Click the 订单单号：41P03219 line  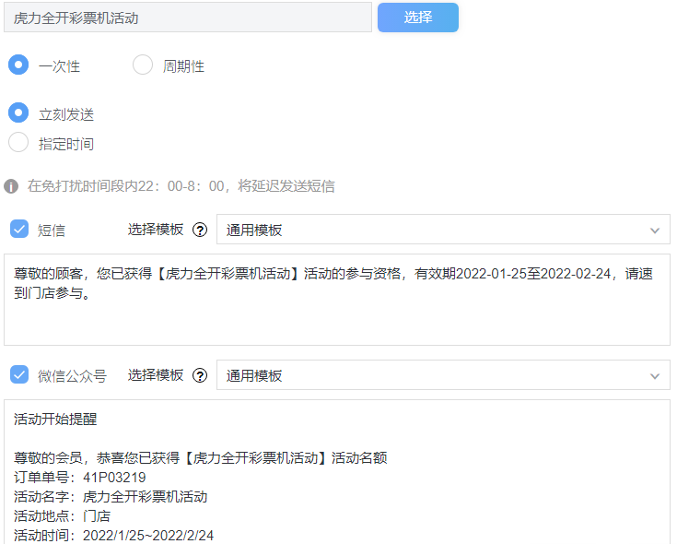pyautogui.click(x=80, y=477)
